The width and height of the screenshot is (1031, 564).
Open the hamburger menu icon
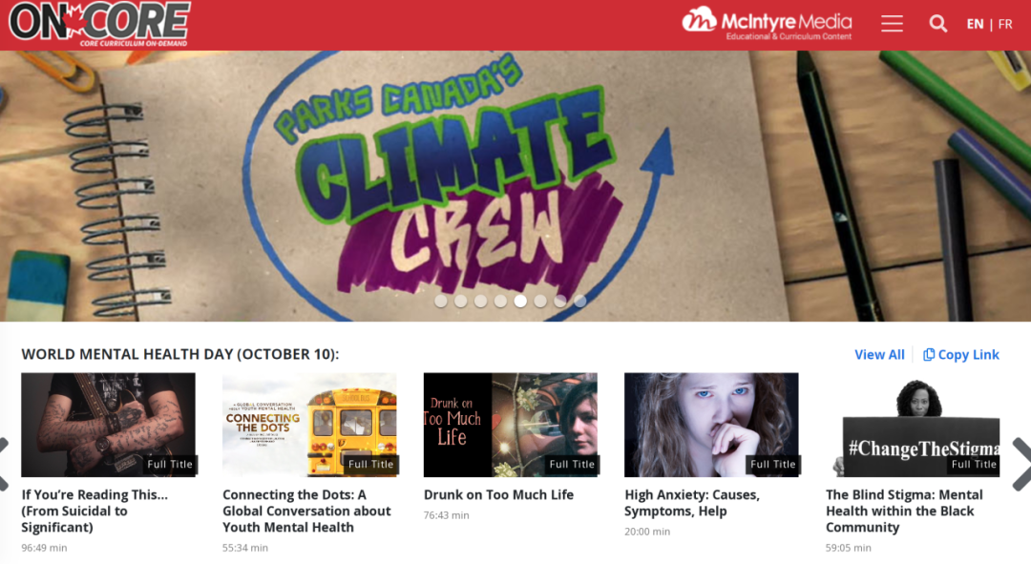coord(892,24)
